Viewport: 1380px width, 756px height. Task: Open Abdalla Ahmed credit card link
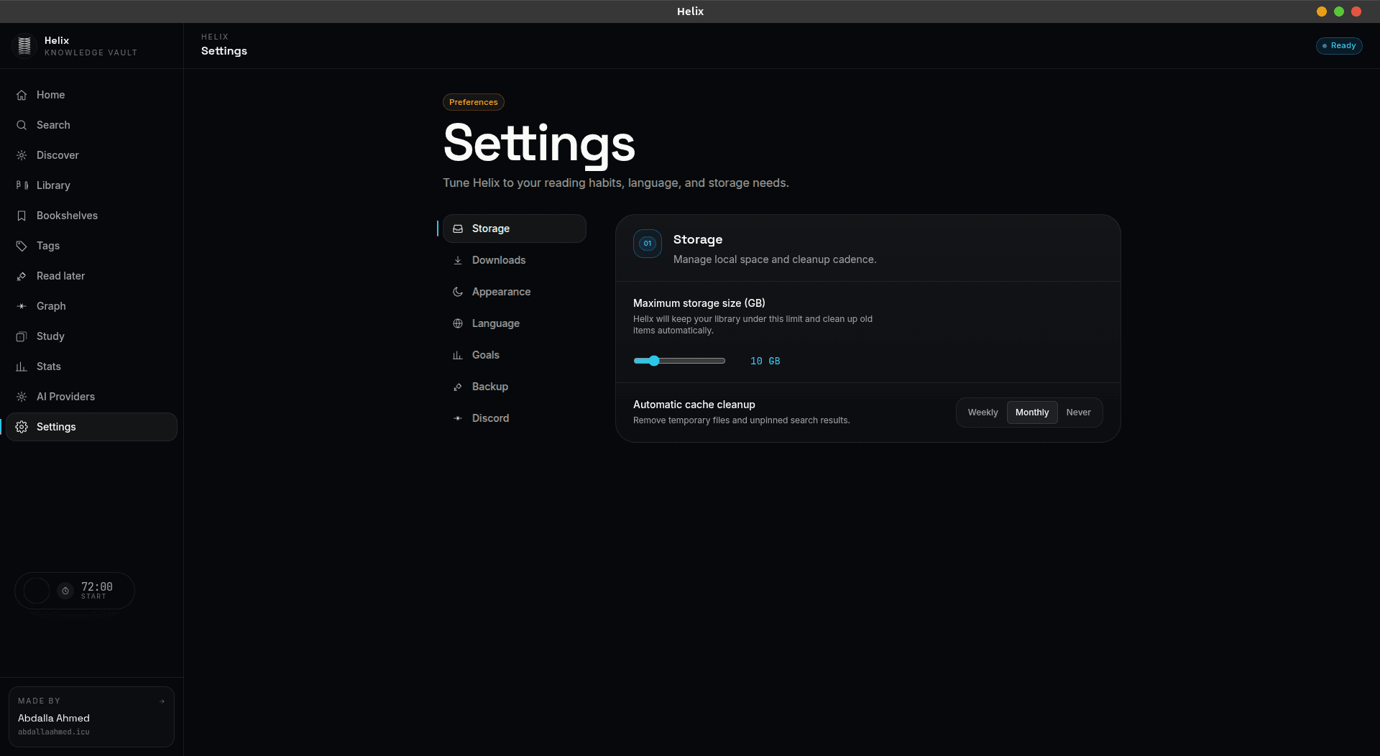click(x=91, y=716)
